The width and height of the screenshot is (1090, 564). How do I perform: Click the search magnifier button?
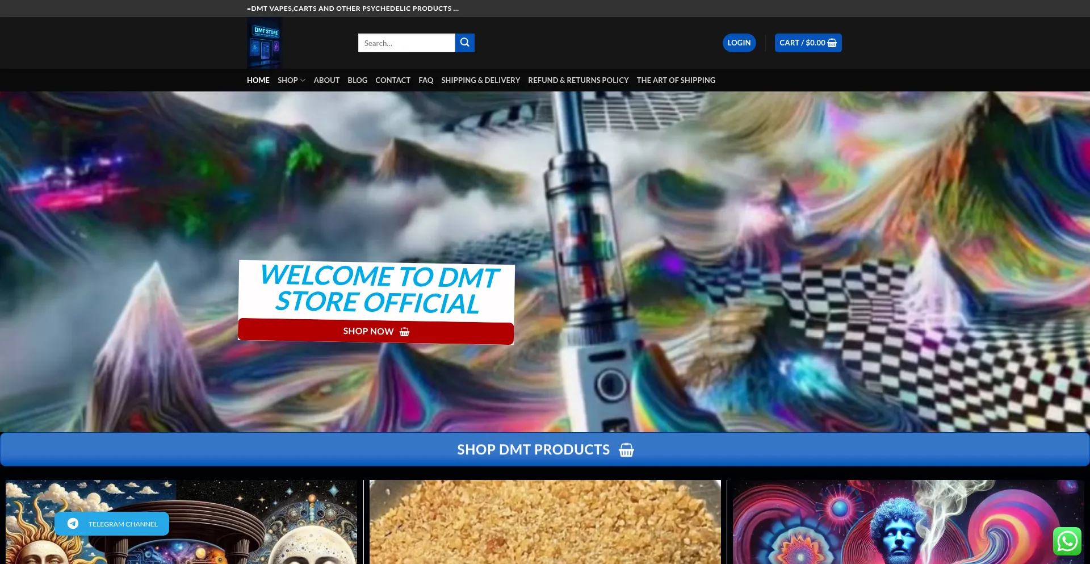(465, 43)
